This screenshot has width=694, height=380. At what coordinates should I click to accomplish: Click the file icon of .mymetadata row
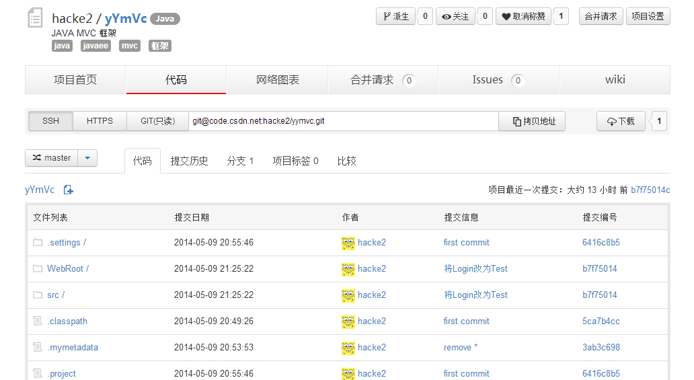[38, 347]
